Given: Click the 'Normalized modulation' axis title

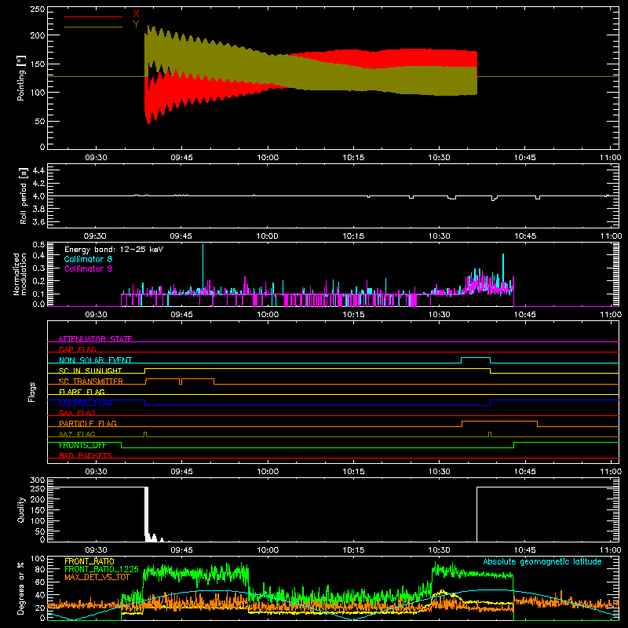Looking at the screenshot, I should point(20,274).
